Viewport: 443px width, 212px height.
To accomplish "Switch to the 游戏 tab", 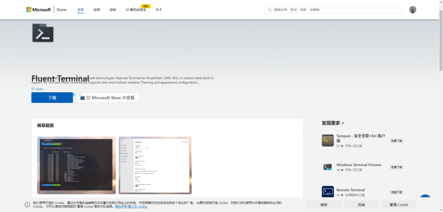I will [113, 9].
